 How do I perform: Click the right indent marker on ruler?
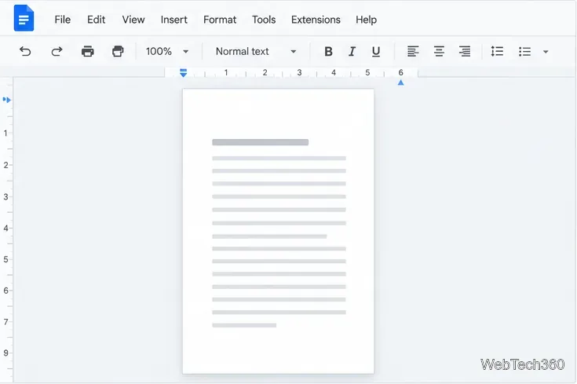(x=400, y=82)
